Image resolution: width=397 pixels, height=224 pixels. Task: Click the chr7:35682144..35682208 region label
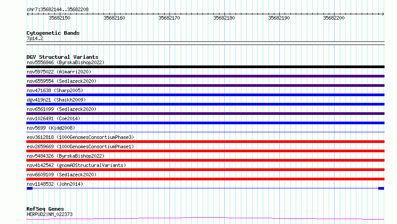pyautogui.click(x=58, y=10)
